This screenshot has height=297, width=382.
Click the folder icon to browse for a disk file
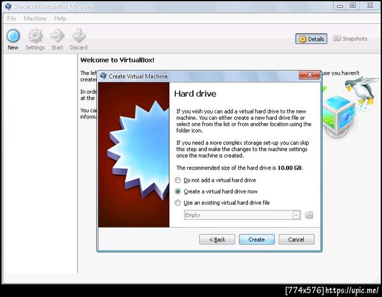(309, 215)
